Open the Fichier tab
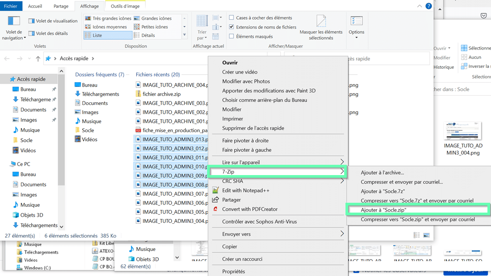Screen dimensions: 491x276 click(x=11, y=6)
